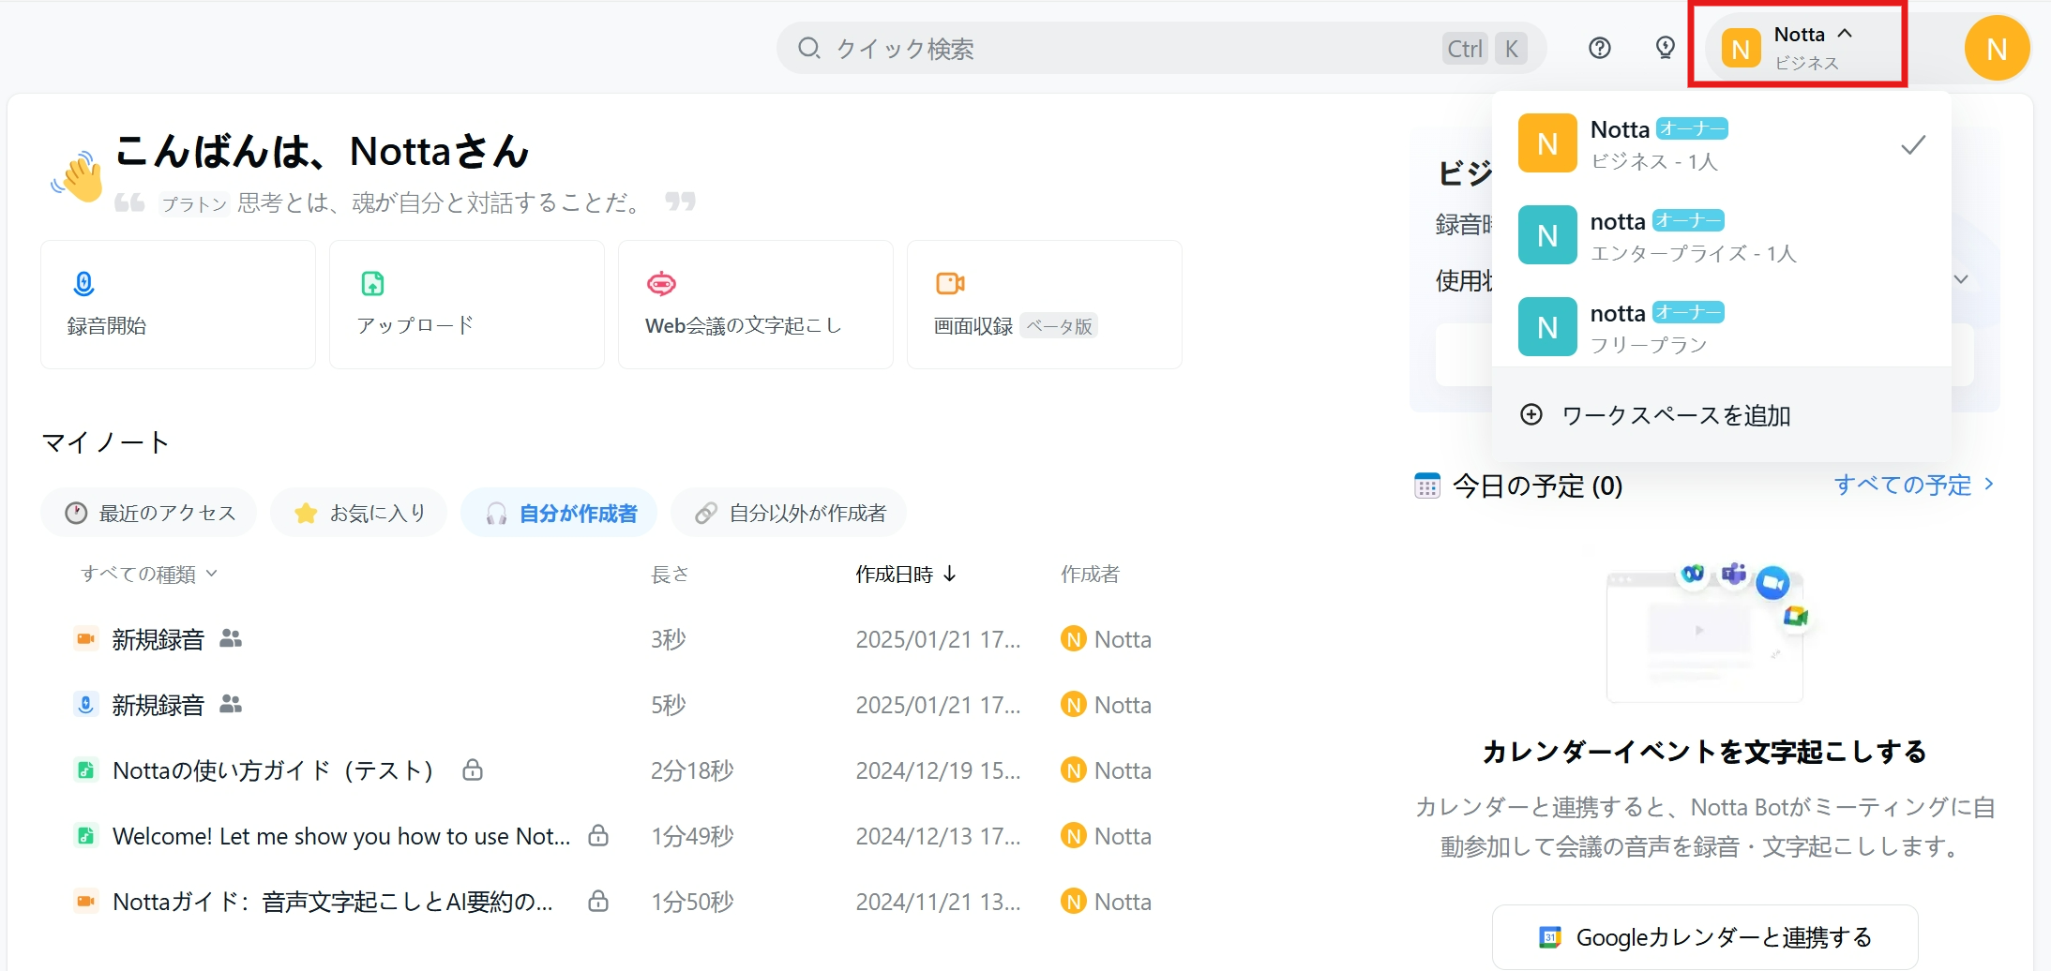The width and height of the screenshot is (2051, 971).
Task: Click lock icon on Welcome! row
Action: [598, 835]
